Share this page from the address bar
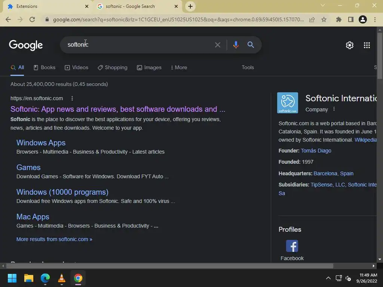 tap(312, 19)
